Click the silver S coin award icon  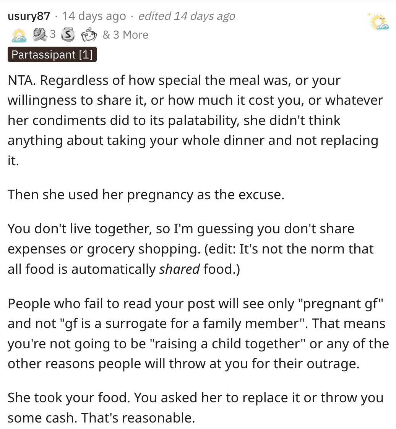point(68,35)
